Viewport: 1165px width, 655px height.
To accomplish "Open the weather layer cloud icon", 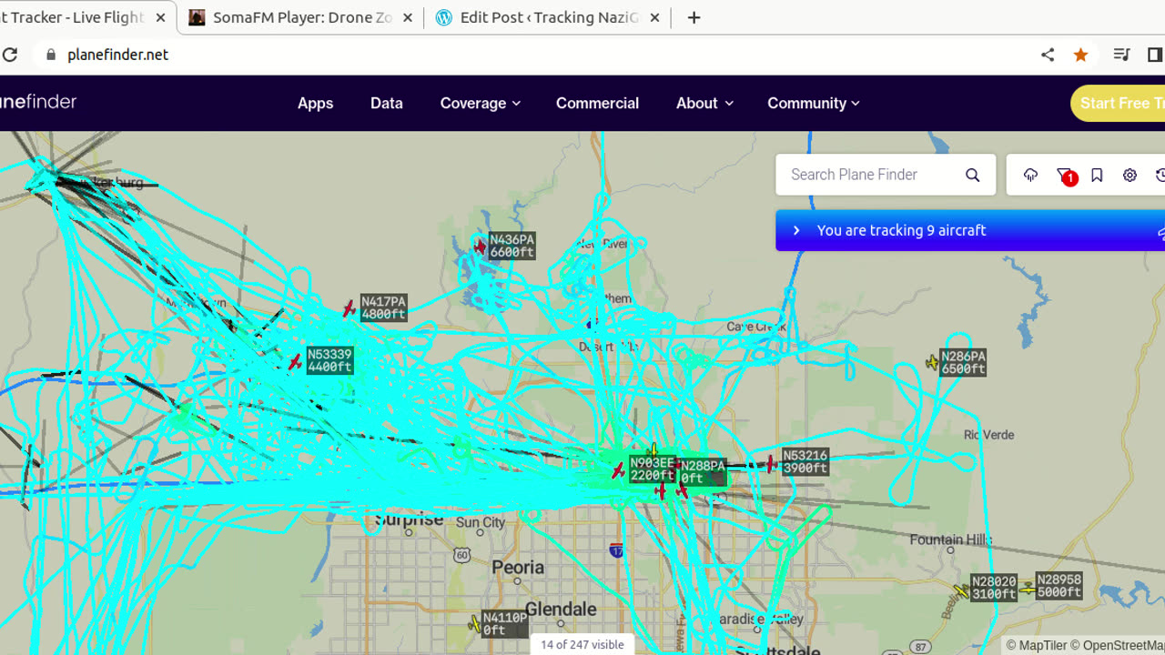I will [1030, 176].
